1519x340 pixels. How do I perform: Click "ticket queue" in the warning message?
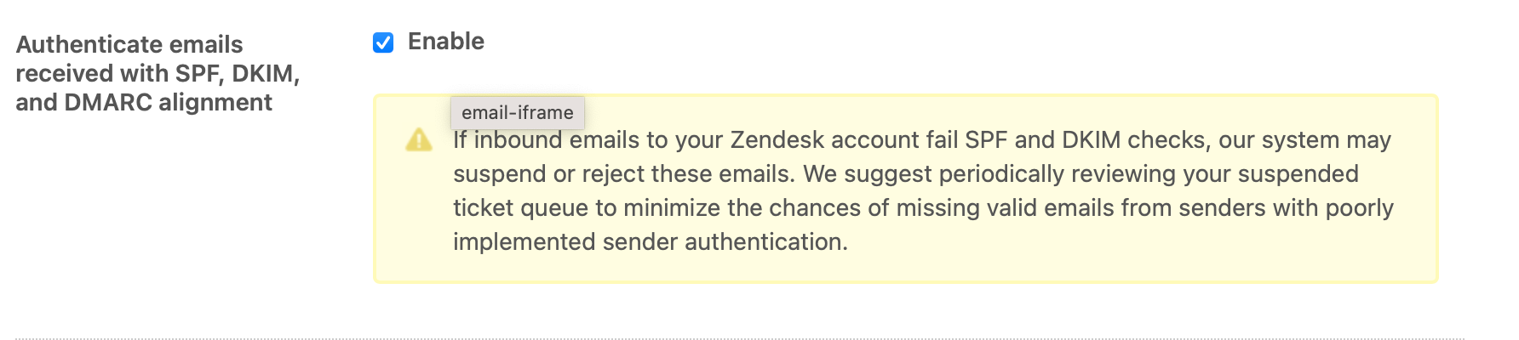click(x=521, y=207)
